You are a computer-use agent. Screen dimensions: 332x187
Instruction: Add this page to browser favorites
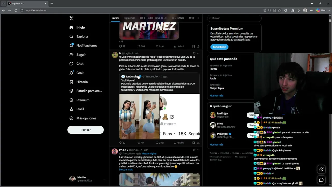[279, 10]
